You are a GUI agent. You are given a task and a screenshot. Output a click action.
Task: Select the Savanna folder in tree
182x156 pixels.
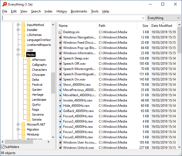pos(38,115)
